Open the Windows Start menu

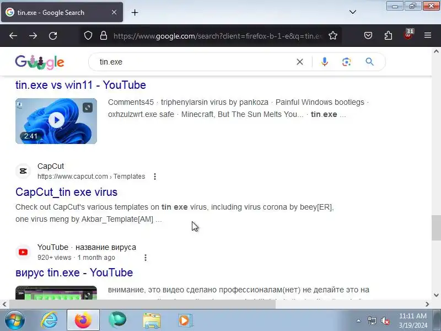click(14, 321)
